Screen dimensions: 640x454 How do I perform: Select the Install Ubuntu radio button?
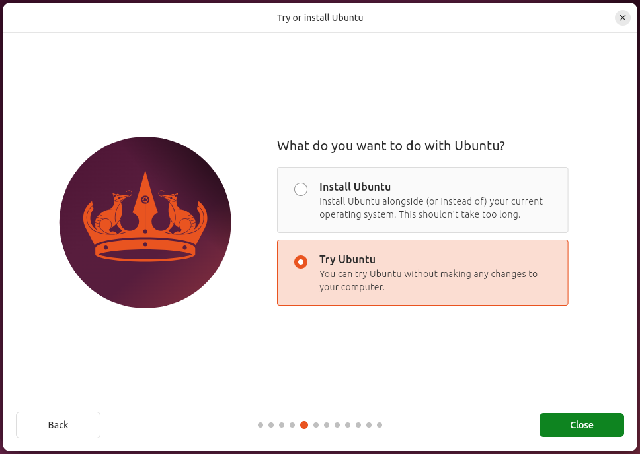(301, 189)
